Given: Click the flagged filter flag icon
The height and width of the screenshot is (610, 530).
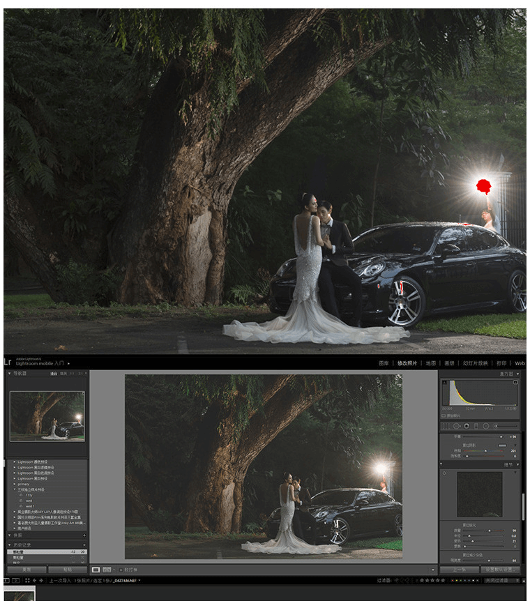Looking at the screenshot, I should [x=397, y=581].
